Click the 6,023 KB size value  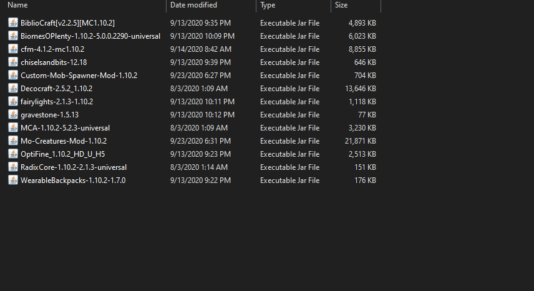tap(362, 36)
